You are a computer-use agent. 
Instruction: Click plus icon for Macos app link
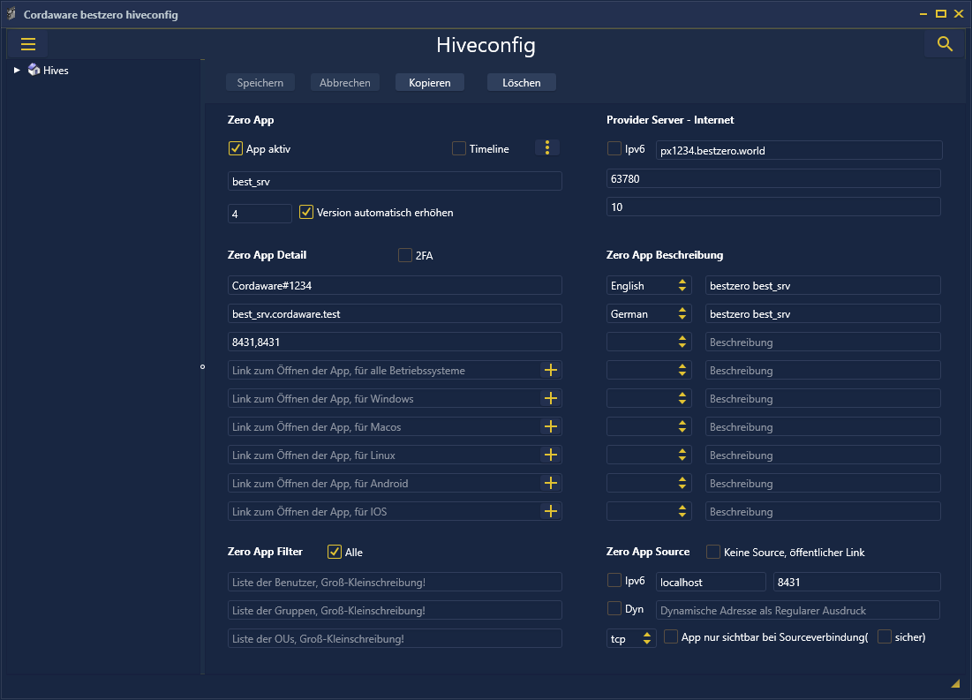(x=551, y=427)
